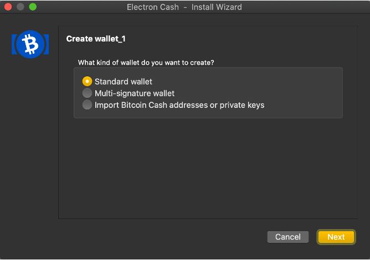The width and height of the screenshot is (370, 260).
Task: Select the Import Bitcoin Cash addresses radio button
Action: (87, 105)
